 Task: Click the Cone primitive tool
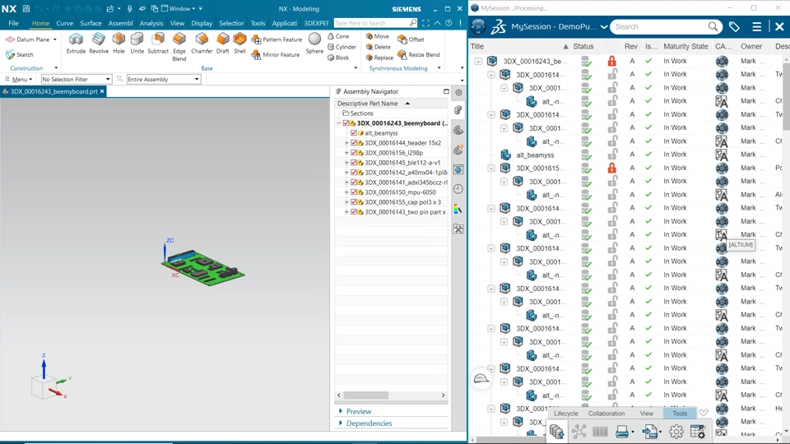point(338,36)
